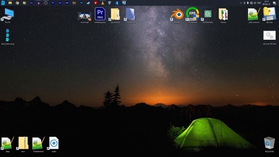Open the pr projects folder shortcut
The width and height of the screenshot is (279, 157).
tap(115, 15)
